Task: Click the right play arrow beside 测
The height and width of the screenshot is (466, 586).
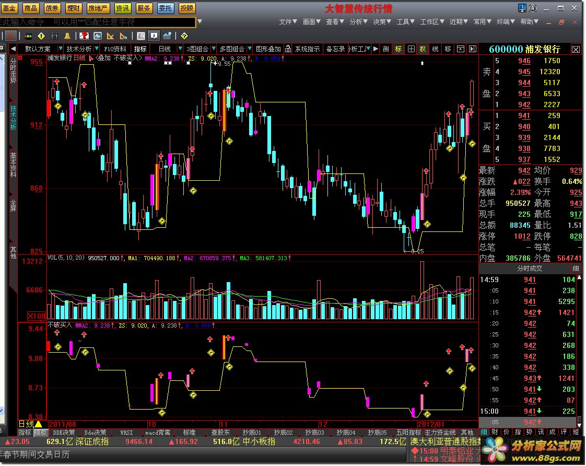Action: (376, 49)
